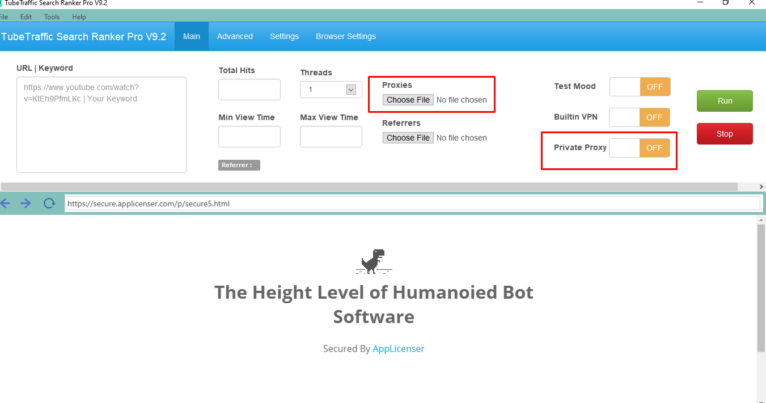This screenshot has width=766, height=403.
Task: Go forward in embedded browser
Action: [26, 203]
